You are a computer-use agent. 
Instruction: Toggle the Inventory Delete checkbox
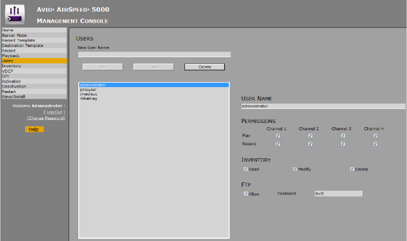click(352, 169)
